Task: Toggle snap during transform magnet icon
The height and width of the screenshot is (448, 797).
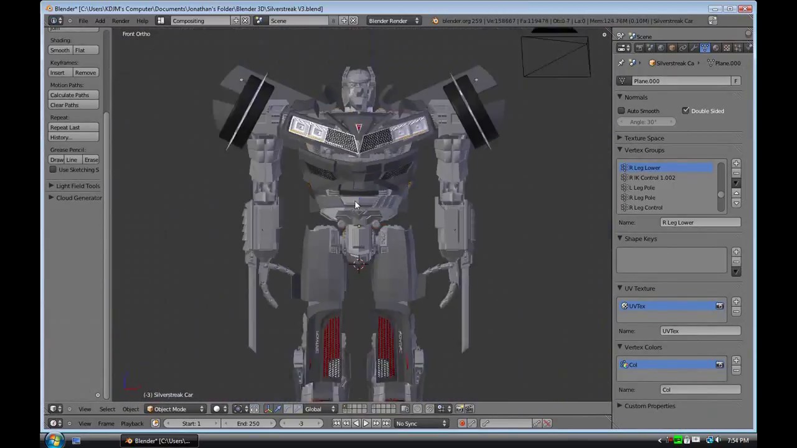Action: (430, 409)
